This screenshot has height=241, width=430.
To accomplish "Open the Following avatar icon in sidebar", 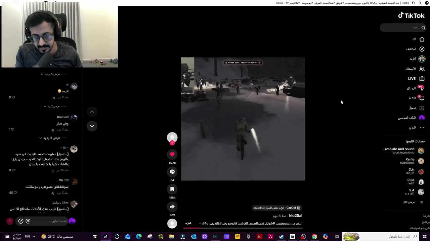I will pyautogui.click(x=422, y=59).
